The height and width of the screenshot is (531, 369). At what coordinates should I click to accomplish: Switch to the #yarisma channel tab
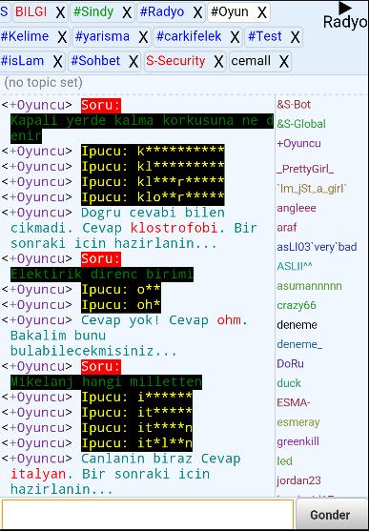coord(102,36)
